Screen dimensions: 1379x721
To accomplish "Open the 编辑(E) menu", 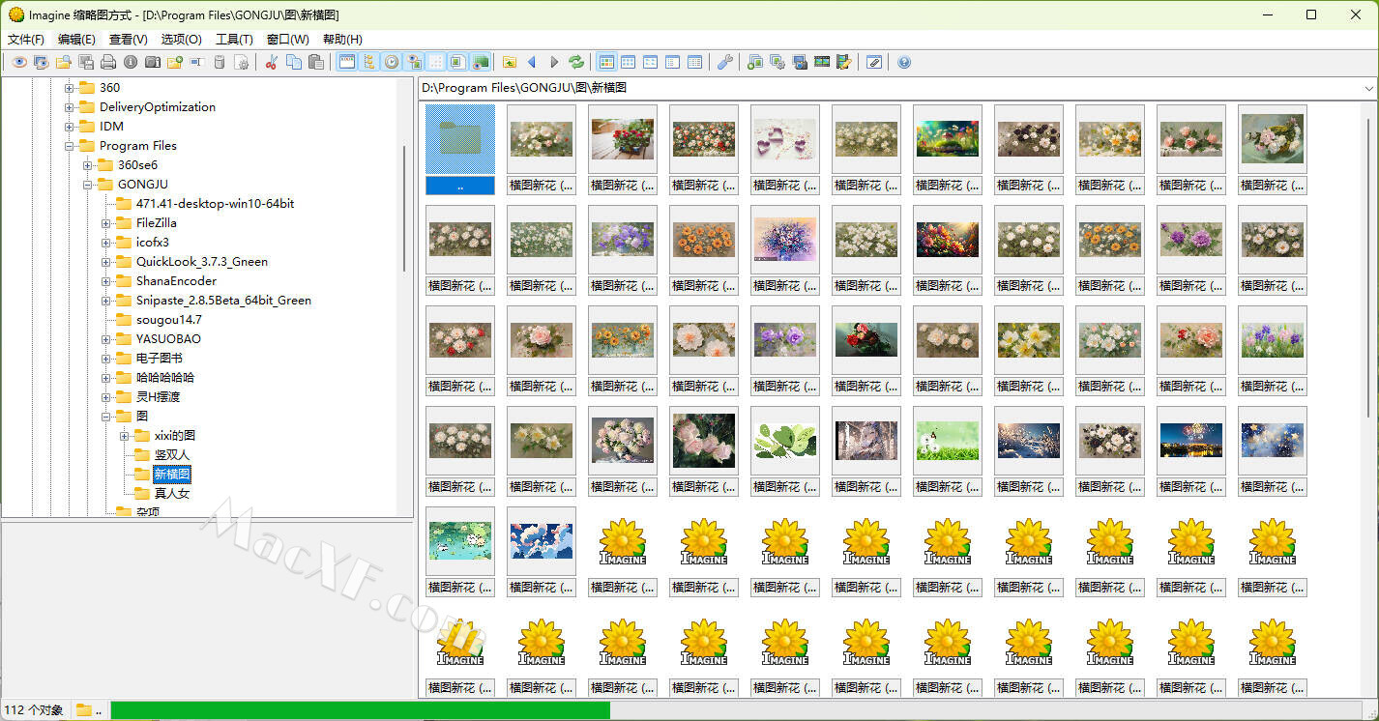I will pyautogui.click(x=76, y=40).
